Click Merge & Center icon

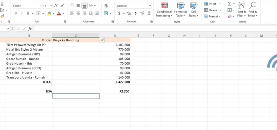tap(106, 13)
